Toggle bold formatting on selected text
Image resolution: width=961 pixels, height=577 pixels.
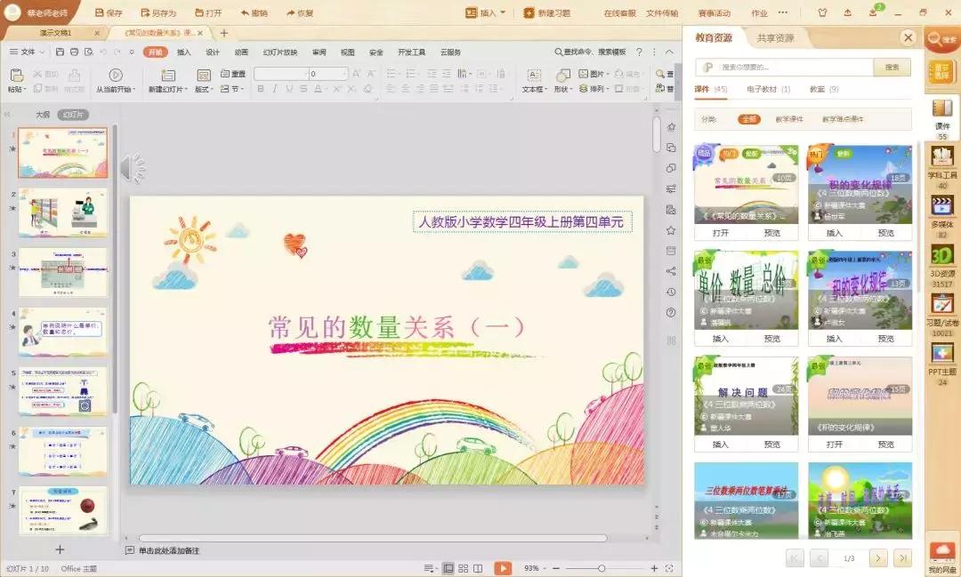(x=260, y=88)
